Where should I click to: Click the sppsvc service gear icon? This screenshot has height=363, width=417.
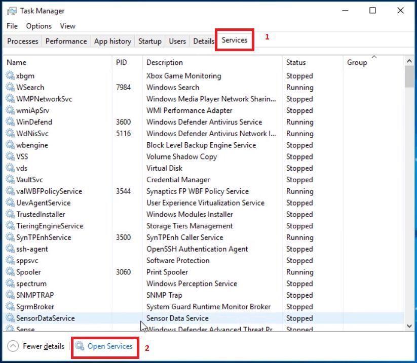[10, 260]
